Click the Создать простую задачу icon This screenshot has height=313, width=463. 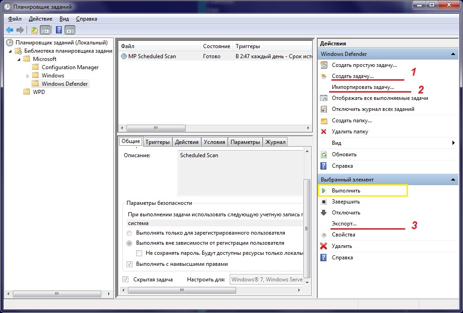(x=324, y=65)
